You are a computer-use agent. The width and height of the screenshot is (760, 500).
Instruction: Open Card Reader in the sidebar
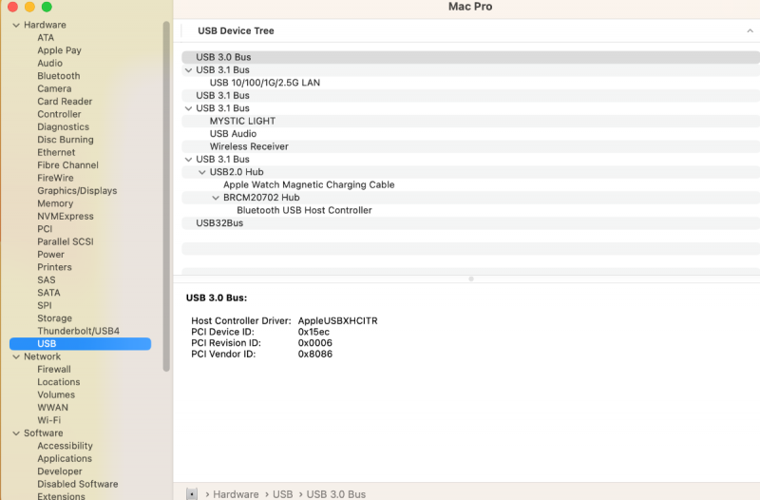65,102
